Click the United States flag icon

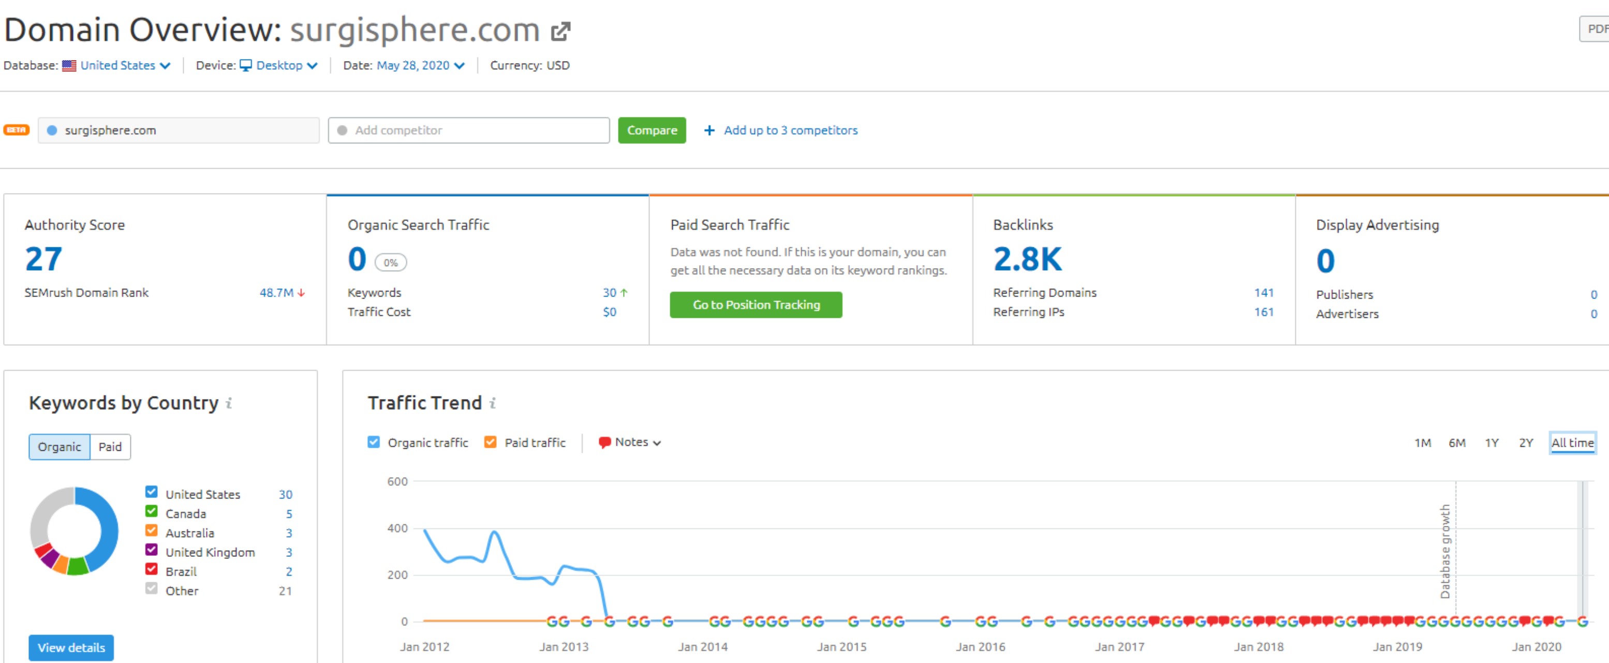pos(69,66)
